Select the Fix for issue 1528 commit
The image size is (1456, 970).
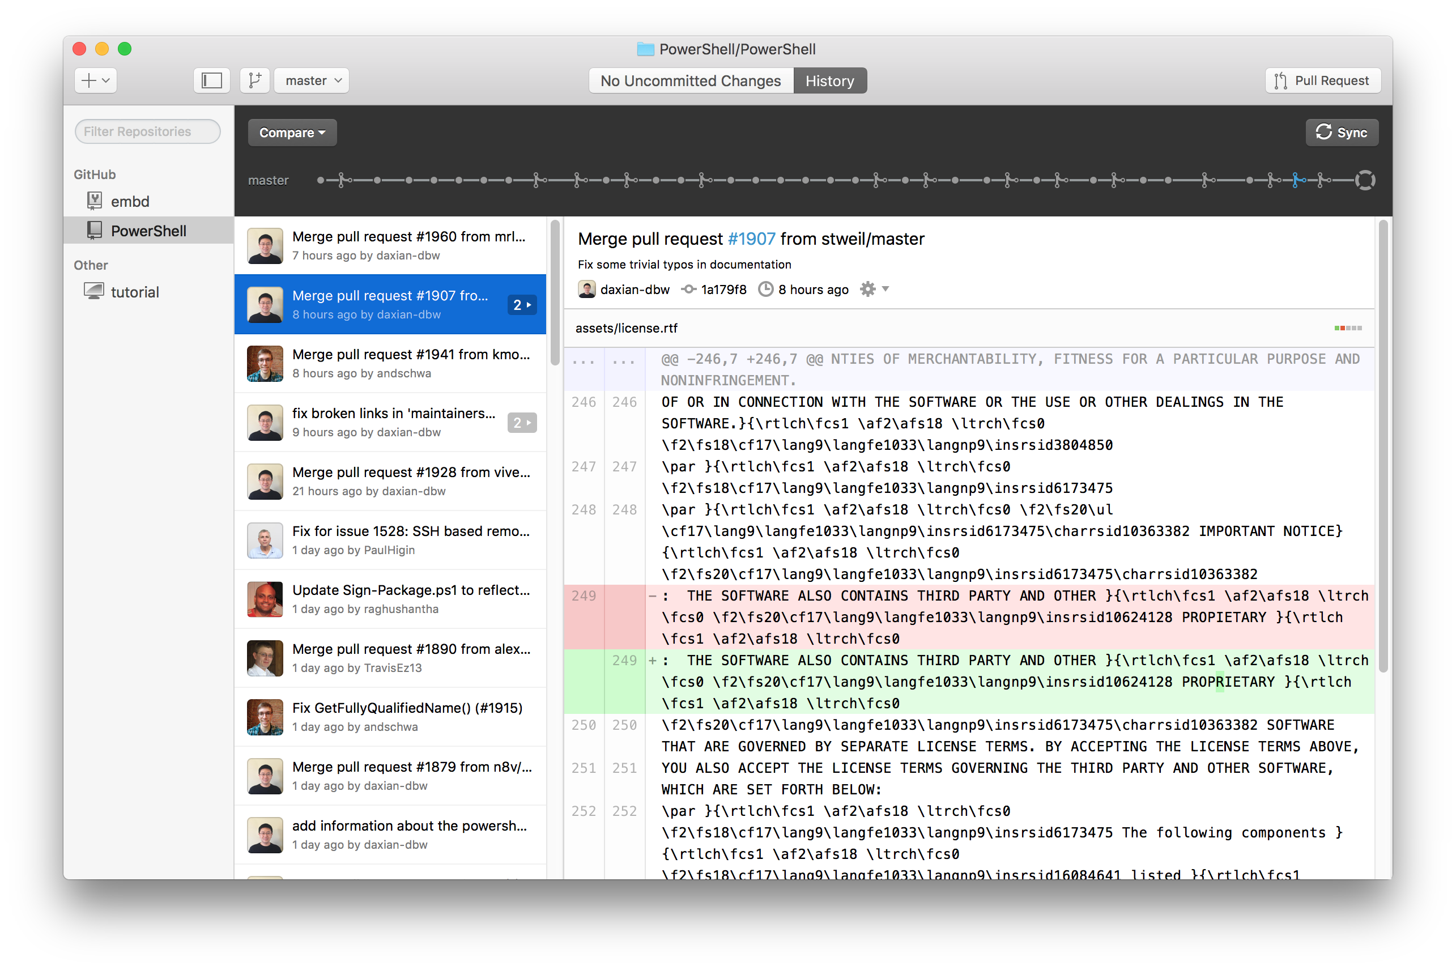390,540
